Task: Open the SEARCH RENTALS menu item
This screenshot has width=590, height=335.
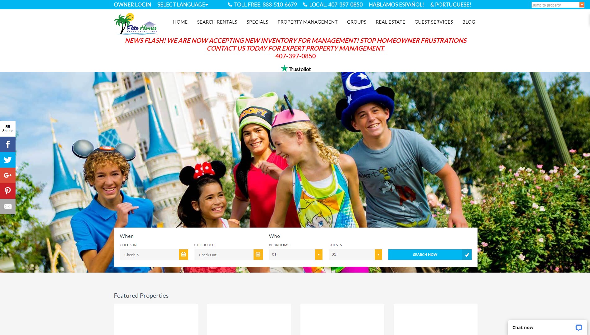Action: tap(217, 22)
